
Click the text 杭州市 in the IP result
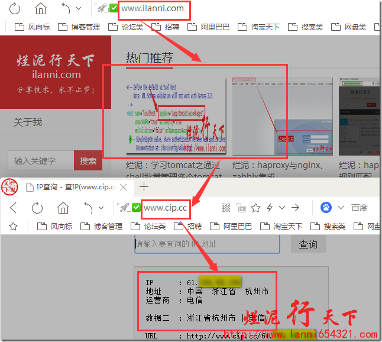click(257, 291)
